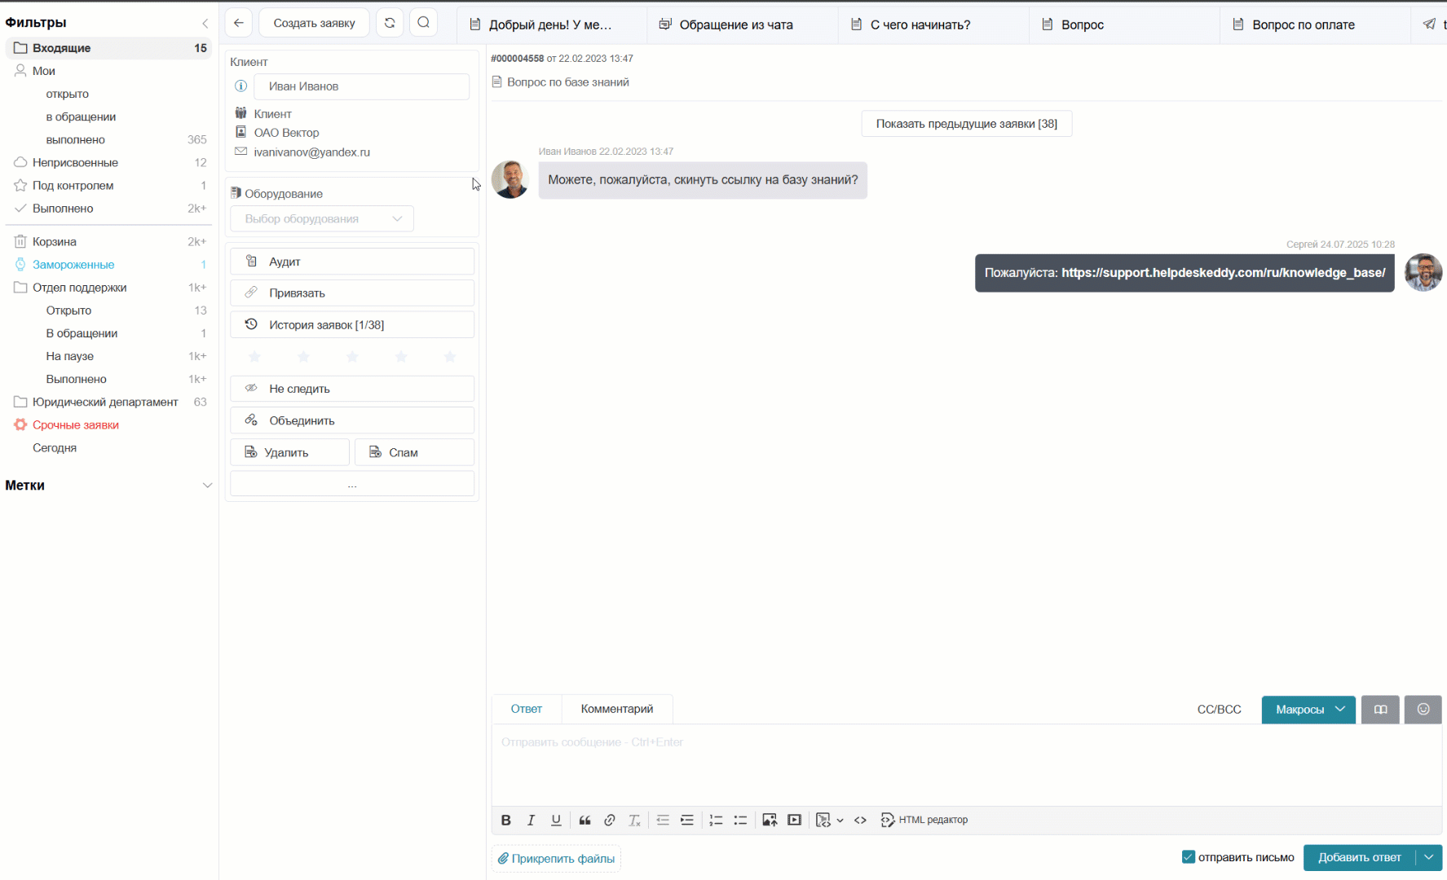
Task: Click 'Показать предыдущие заявки [38]' button
Action: (966, 124)
